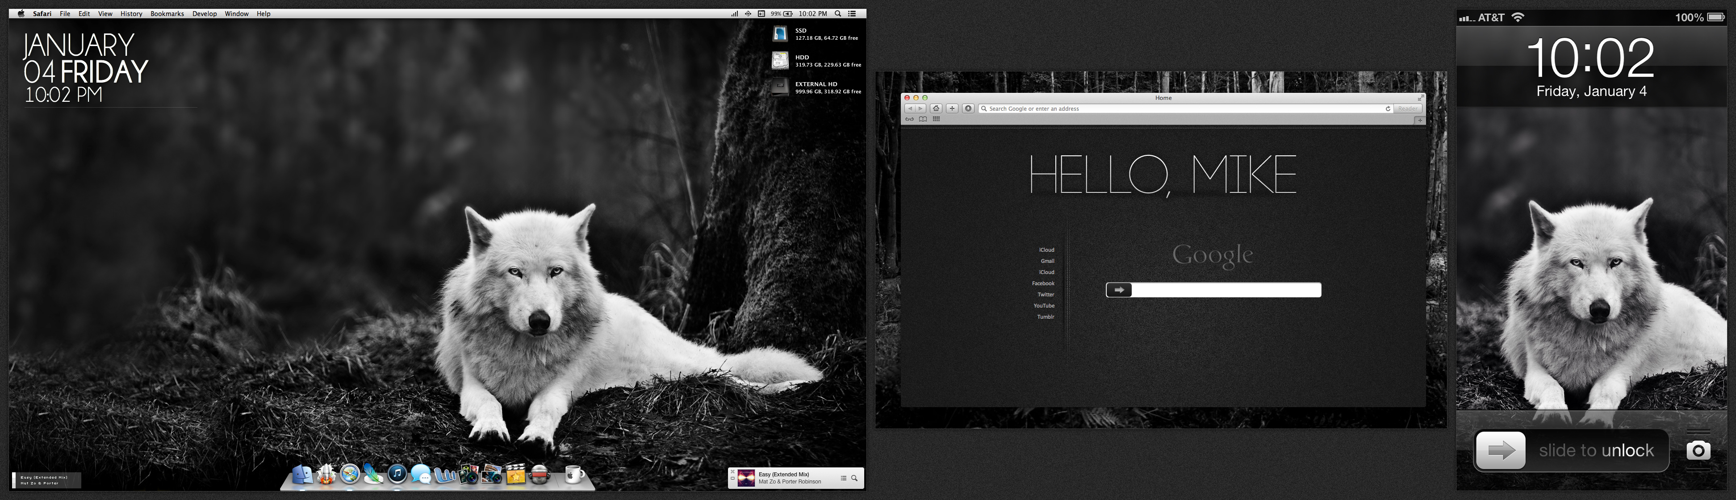
Task: Click the Reading List glasses icon
Action: coord(910,119)
